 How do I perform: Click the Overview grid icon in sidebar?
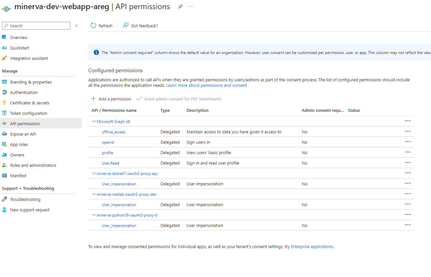pos(4,37)
